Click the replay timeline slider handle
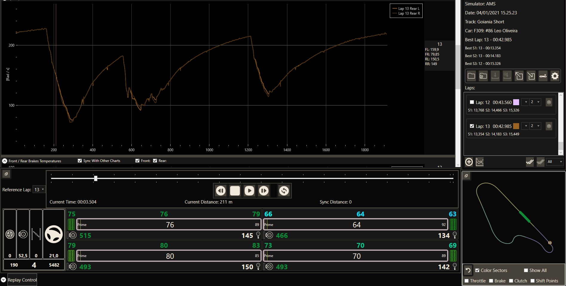 point(96,178)
